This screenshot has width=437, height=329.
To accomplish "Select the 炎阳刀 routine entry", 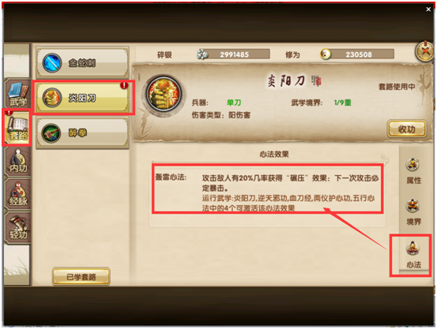I will pos(82,98).
